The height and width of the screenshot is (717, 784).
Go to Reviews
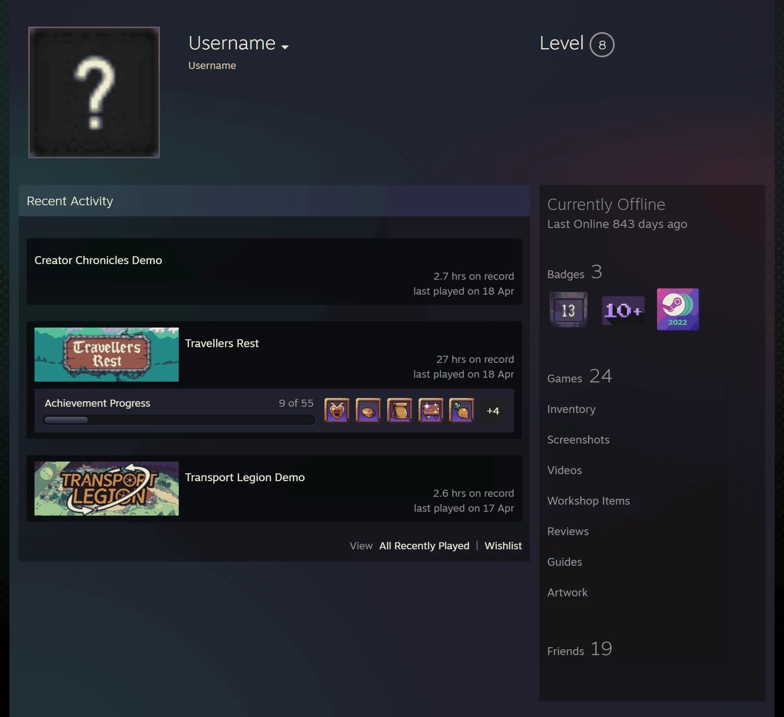pyautogui.click(x=568, y=531)
